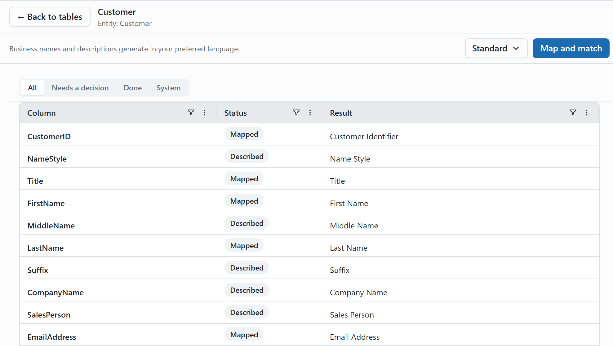The image size is (613, 346).
Task: Open more options menu for Result header
Action: click(x=587, y=113)
